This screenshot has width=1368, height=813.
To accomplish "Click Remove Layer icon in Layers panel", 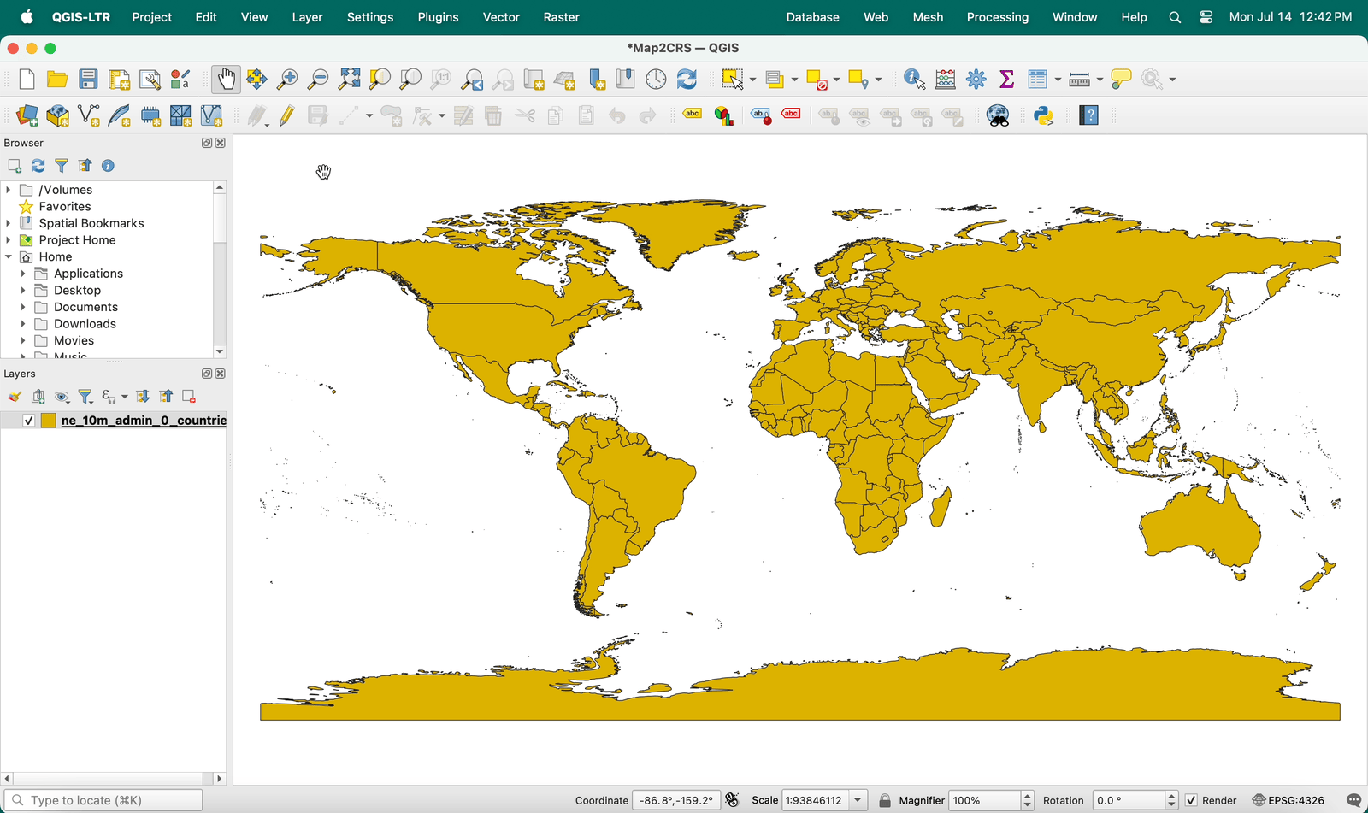I will coord(189,397).
